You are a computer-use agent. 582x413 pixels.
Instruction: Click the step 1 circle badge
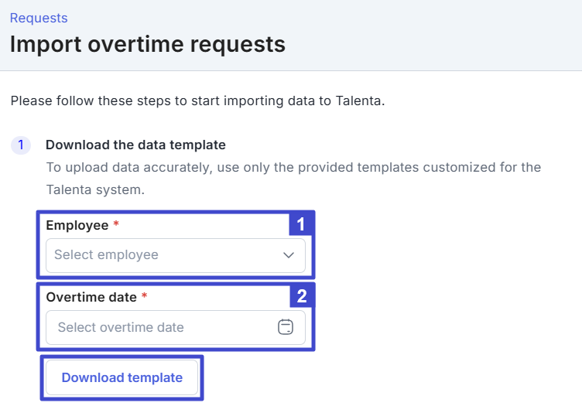(21, 145)
